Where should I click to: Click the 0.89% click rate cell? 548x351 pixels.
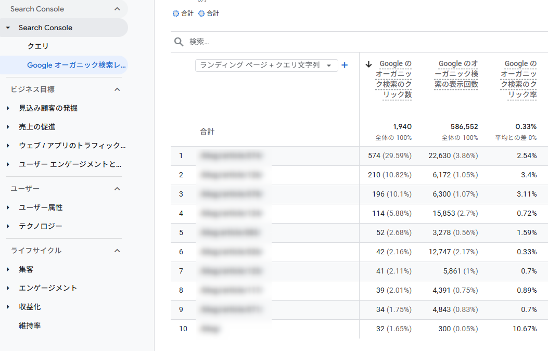527,290
